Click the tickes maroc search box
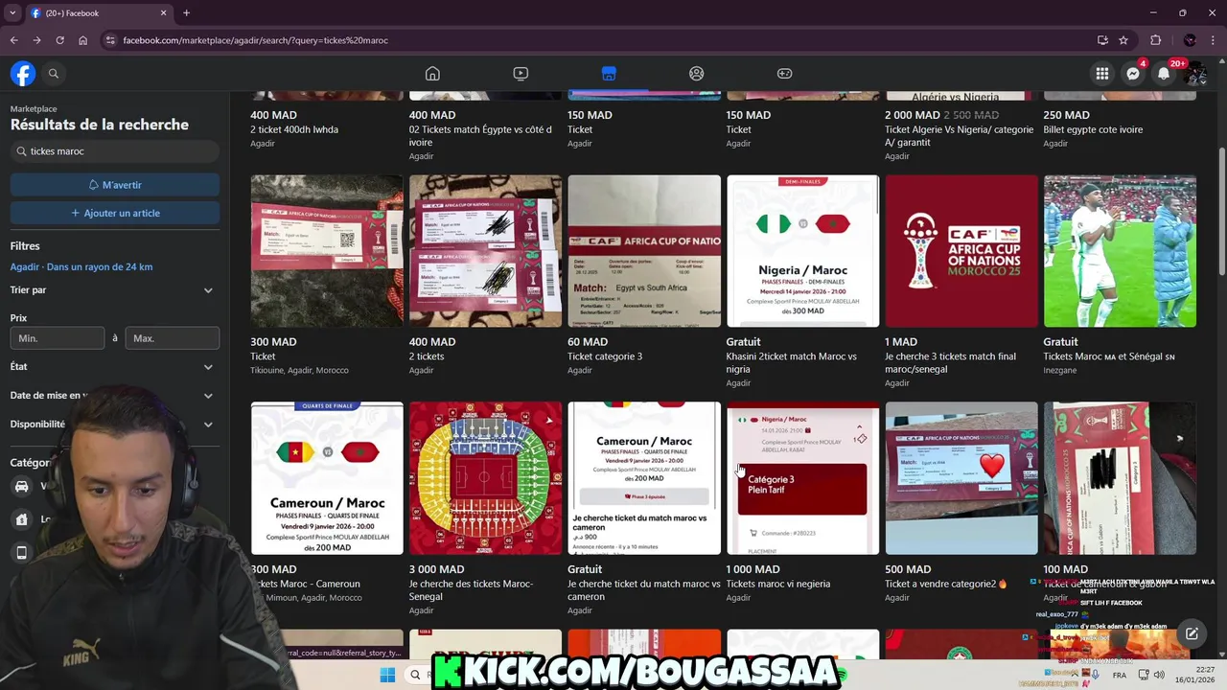The height and width of the screenshot is (690, 1227). [115, 151]
